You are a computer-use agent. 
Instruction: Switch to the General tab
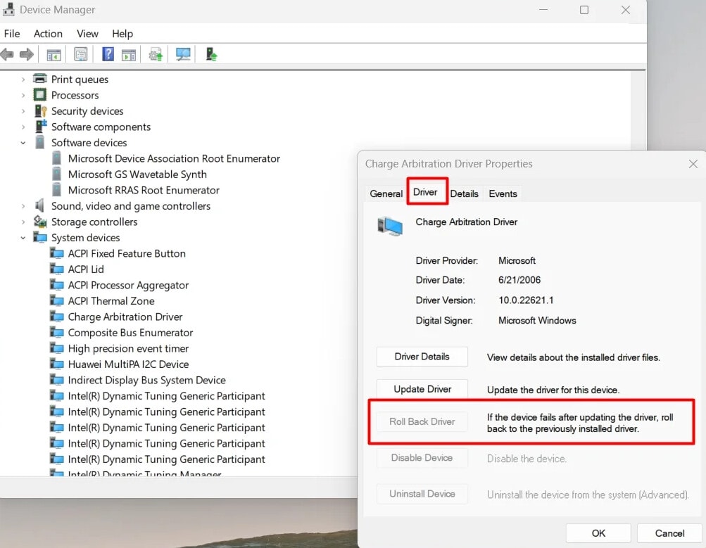386,193
